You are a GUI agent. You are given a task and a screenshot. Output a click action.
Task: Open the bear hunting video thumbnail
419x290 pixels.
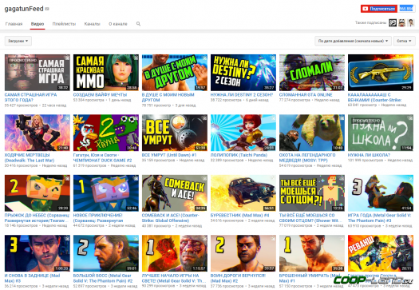(x=312, y=133)
